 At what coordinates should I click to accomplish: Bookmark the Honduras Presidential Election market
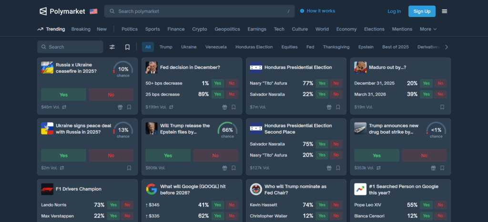(338, 107)
